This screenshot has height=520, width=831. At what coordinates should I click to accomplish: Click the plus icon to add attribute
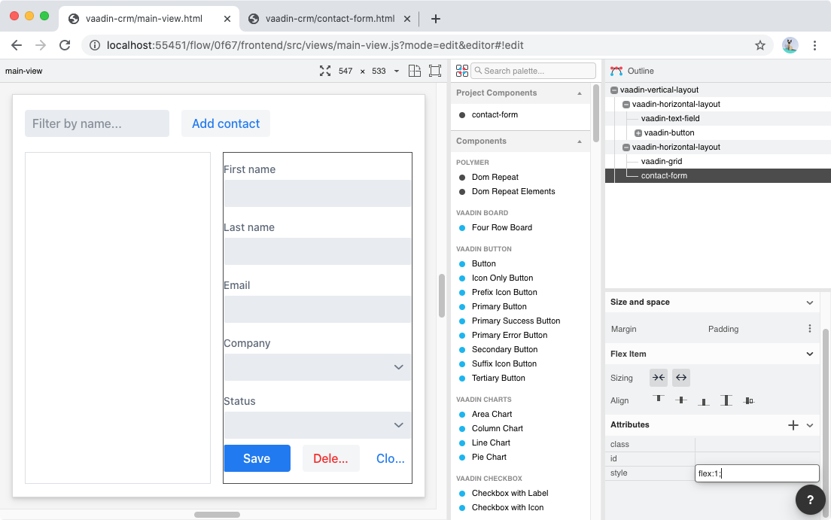(x=793, y=425)
